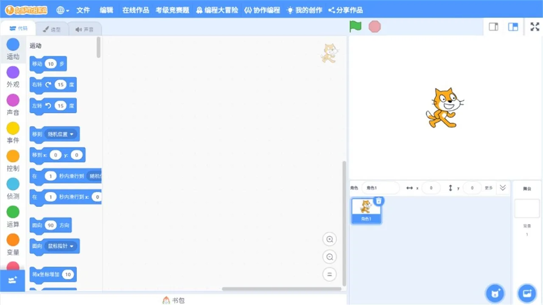Click the green flag to run project
This screenshot has height=305, width=543.
(355, 26)
